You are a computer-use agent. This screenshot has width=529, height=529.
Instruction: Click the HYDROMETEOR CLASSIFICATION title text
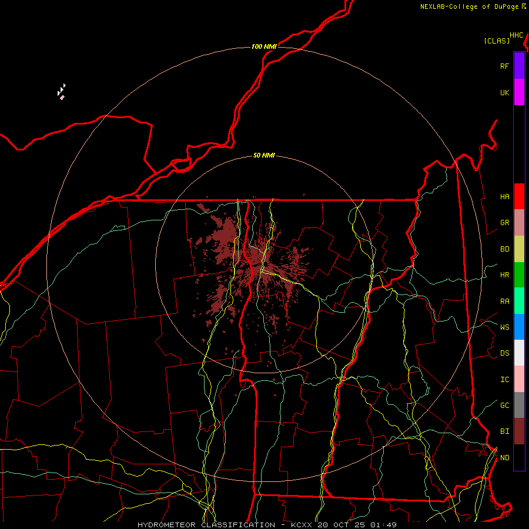click(x=206, y=525)
